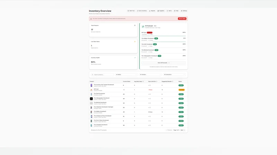
Task: Click Sync Inventory in the header
Action: pos(142,11)
